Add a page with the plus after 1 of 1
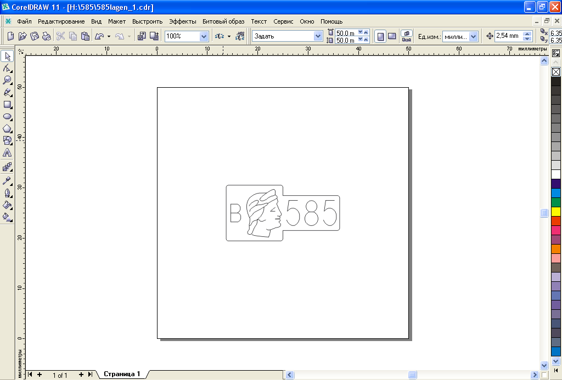 tap(81, 375)
